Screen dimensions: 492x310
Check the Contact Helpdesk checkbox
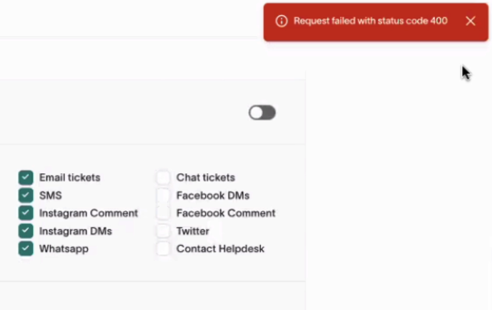click(x=163, y=248)
